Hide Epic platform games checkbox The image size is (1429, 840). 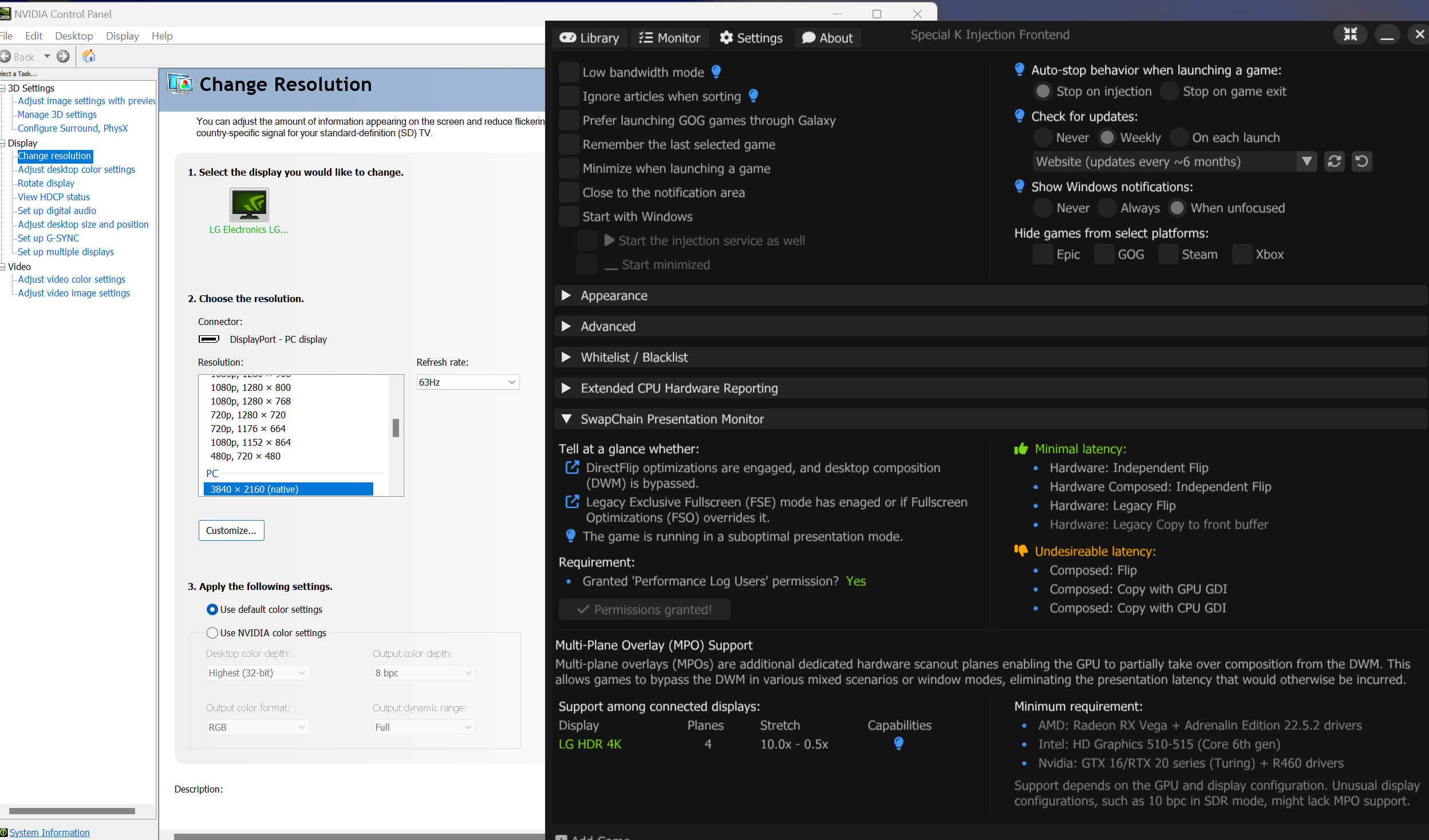[x=1043, y=254]
